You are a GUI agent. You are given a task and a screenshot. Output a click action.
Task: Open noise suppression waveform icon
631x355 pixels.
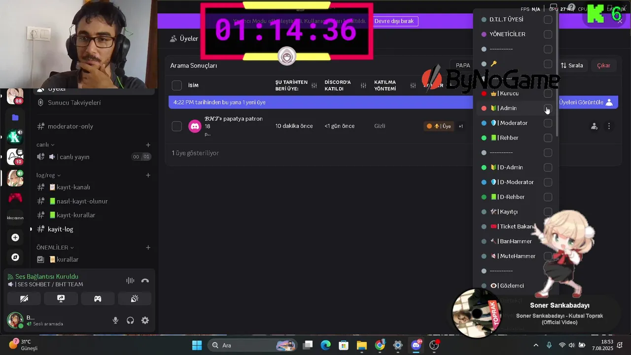click(x=130, y=281)
